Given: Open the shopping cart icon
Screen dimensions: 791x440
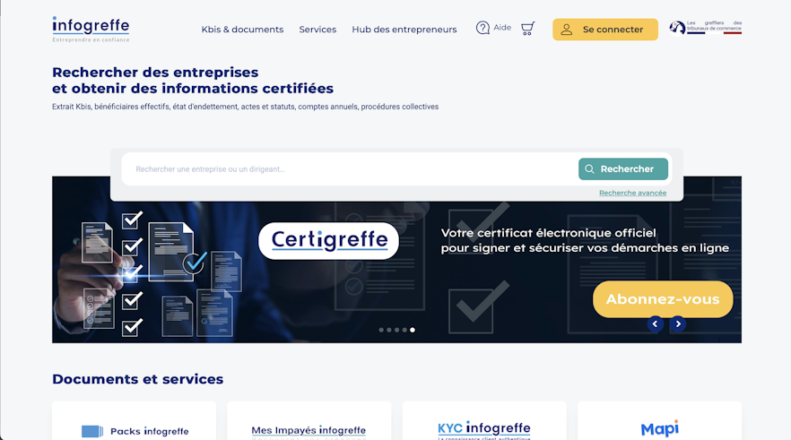Looking at the screenshot, I should click(x=527, y=28).
